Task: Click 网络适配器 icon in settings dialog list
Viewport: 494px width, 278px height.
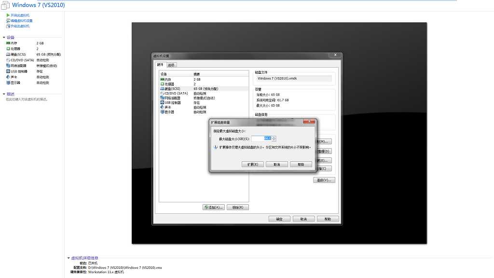Action: pos(162,98)
